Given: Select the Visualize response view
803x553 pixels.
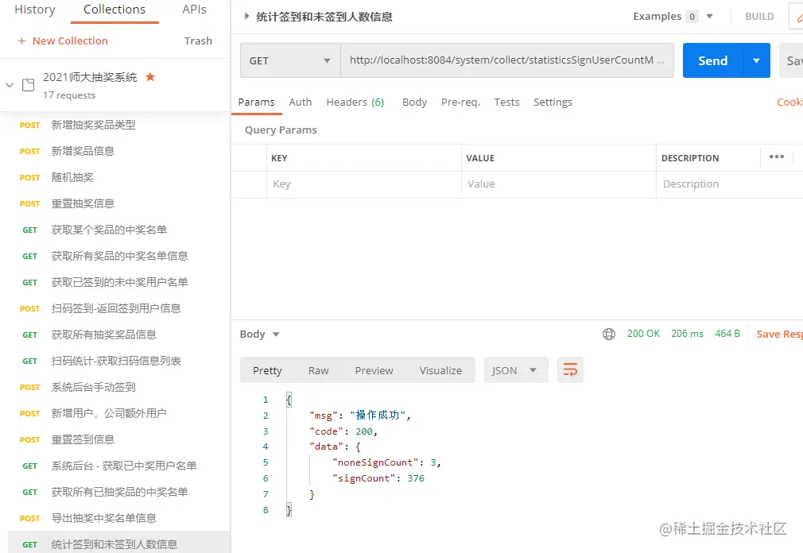Looking at the screenshot, I should tap(440, 370).
